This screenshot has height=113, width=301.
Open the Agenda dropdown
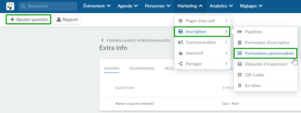click(128, 6)
